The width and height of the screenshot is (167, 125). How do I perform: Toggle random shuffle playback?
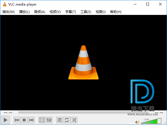(x=74, y=120)
